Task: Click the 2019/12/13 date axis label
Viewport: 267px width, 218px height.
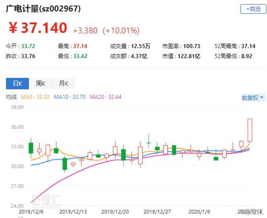Action: click(73, 212)
